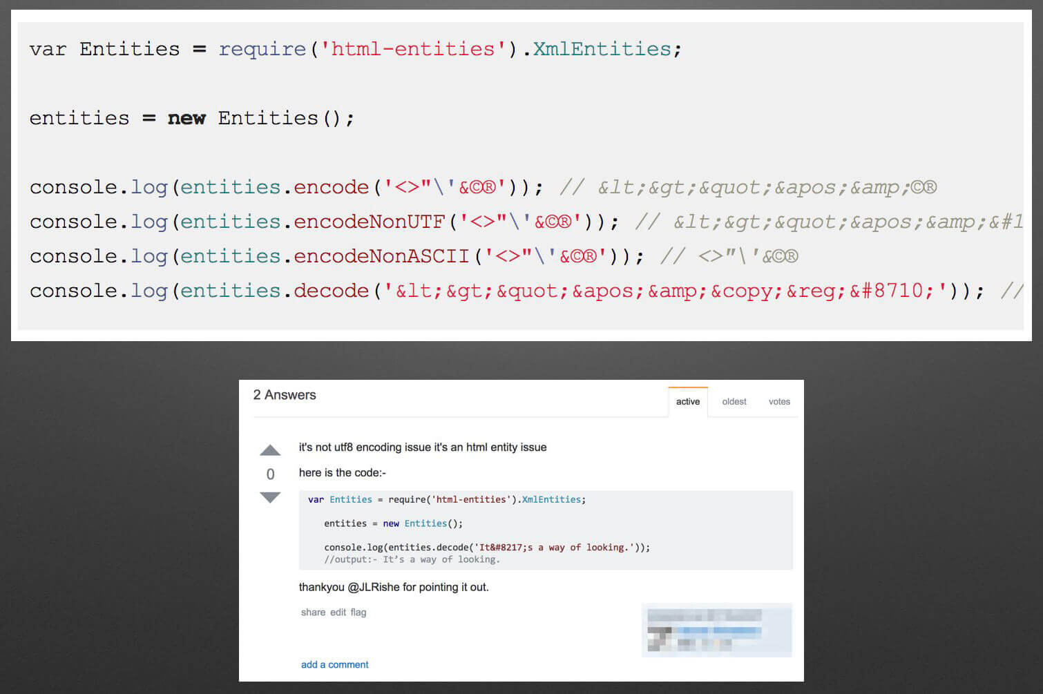Screen dimensions: 1043x694
Task: Click the upvote arrow on the answer
Action: [x=270, y=450]
